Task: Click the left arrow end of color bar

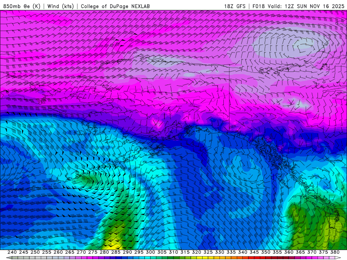Action: [9, 258]
